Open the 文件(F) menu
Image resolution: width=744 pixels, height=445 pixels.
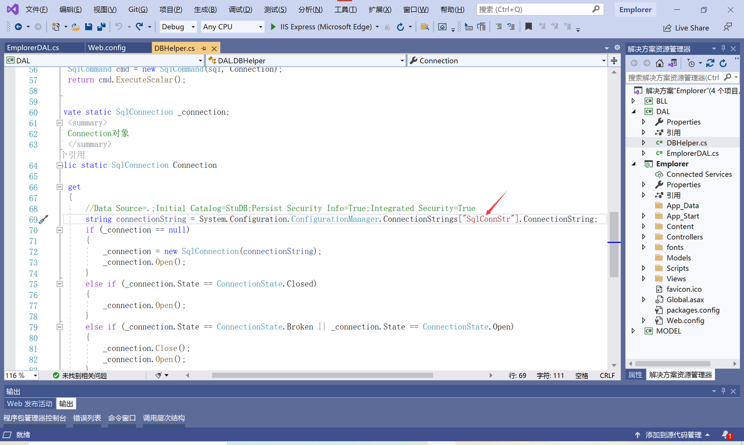click(x=37, y=9)
